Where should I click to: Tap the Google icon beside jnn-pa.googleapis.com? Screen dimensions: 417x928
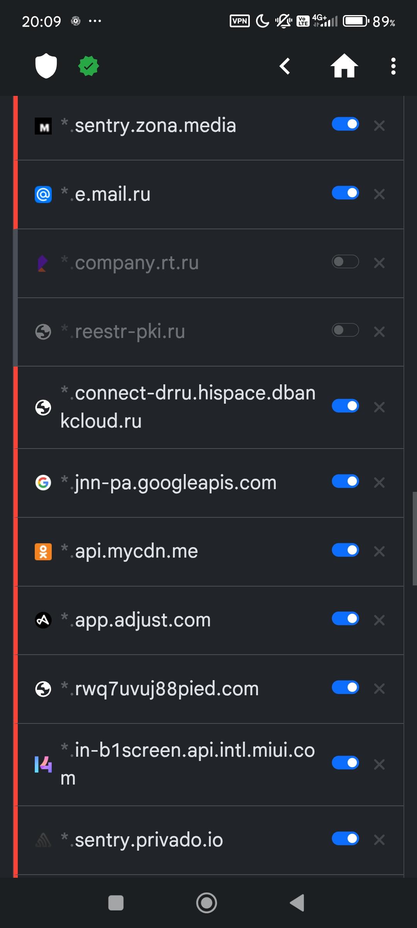[43, 483]
